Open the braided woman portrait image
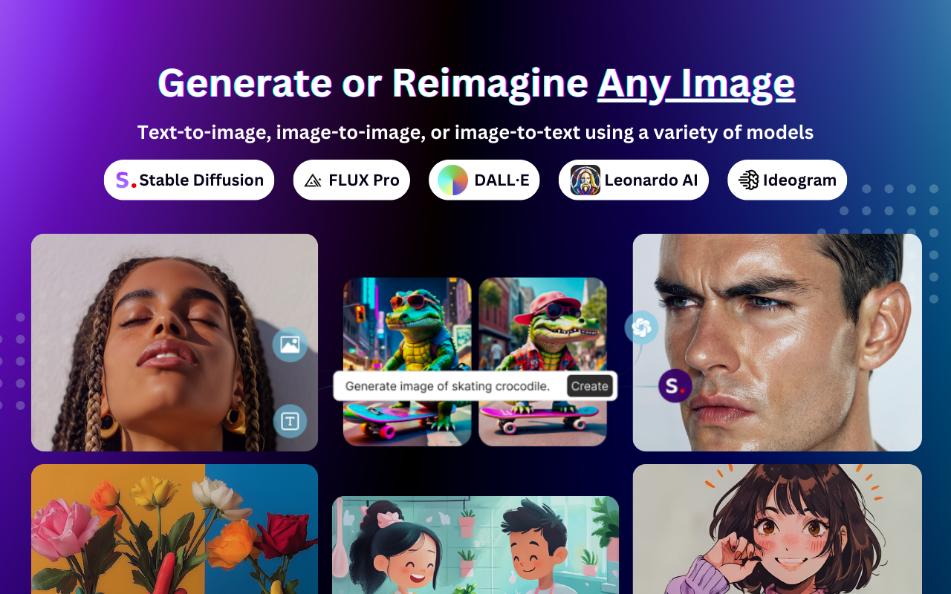 click(x=175, y=342)
